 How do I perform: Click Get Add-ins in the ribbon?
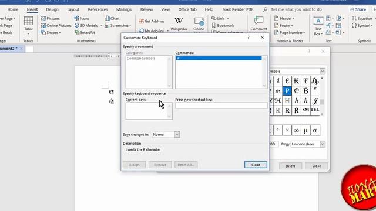click(152, 21)
